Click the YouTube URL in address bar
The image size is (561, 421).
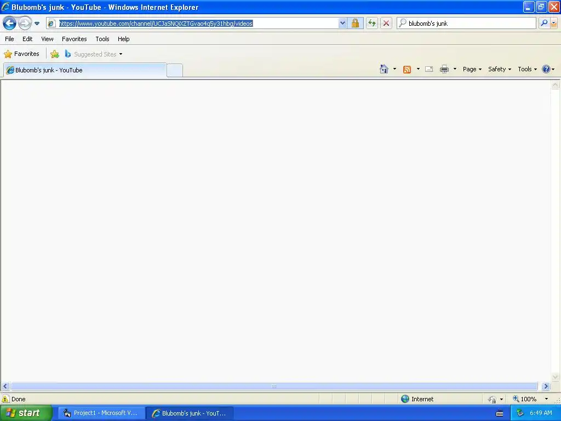pos(156,24)
